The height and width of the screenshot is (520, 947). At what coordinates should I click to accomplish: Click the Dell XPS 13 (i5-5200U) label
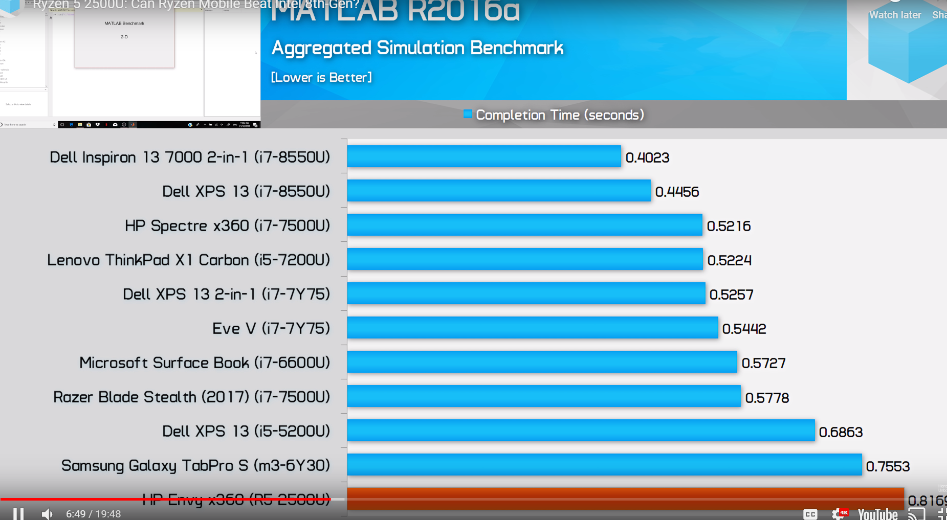[x=246, y=431]
